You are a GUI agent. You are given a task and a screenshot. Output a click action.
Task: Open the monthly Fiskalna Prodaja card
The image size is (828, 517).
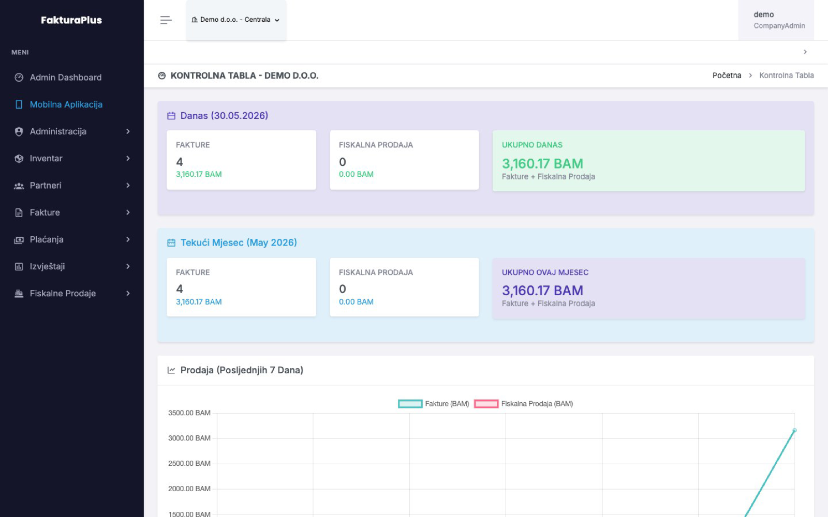pyautogui.click(x=404, y=287)
